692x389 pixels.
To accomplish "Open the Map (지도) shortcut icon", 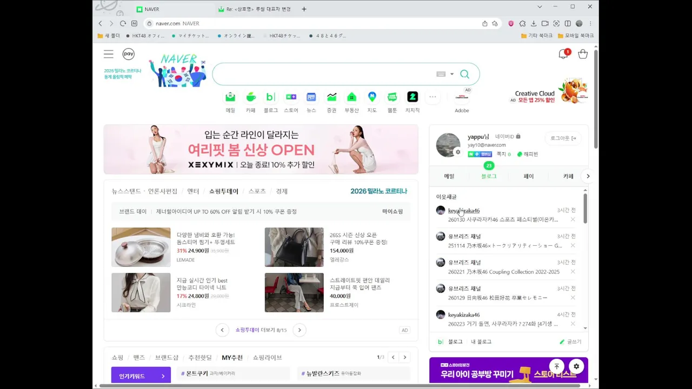I will pos(372,97).
